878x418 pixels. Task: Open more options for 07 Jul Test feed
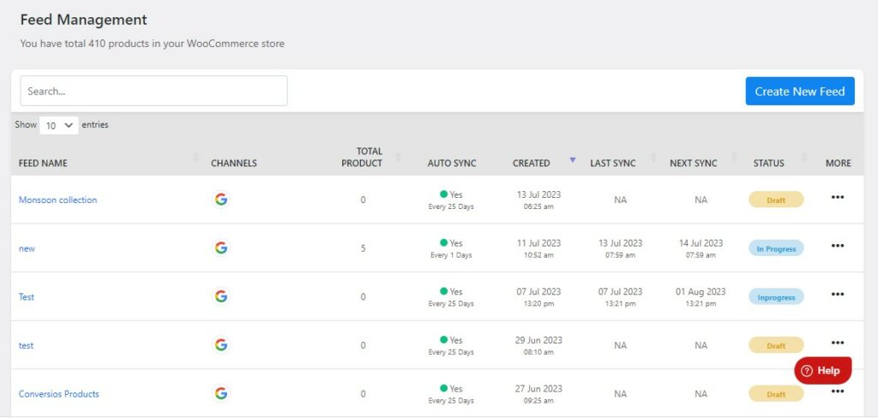click(838, 294)
